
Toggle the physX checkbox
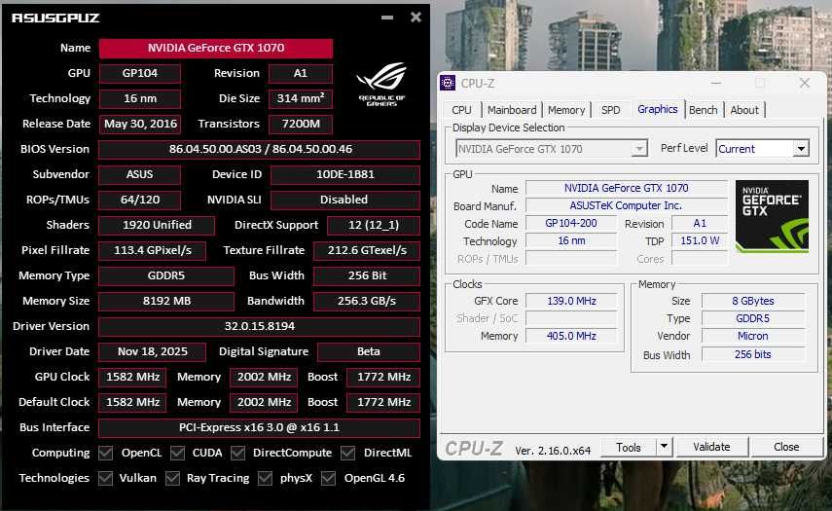265,478
